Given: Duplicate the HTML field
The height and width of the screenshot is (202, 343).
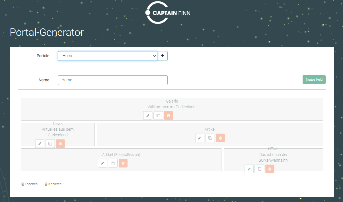Looking at the screenshot, I should coord(259,169).
